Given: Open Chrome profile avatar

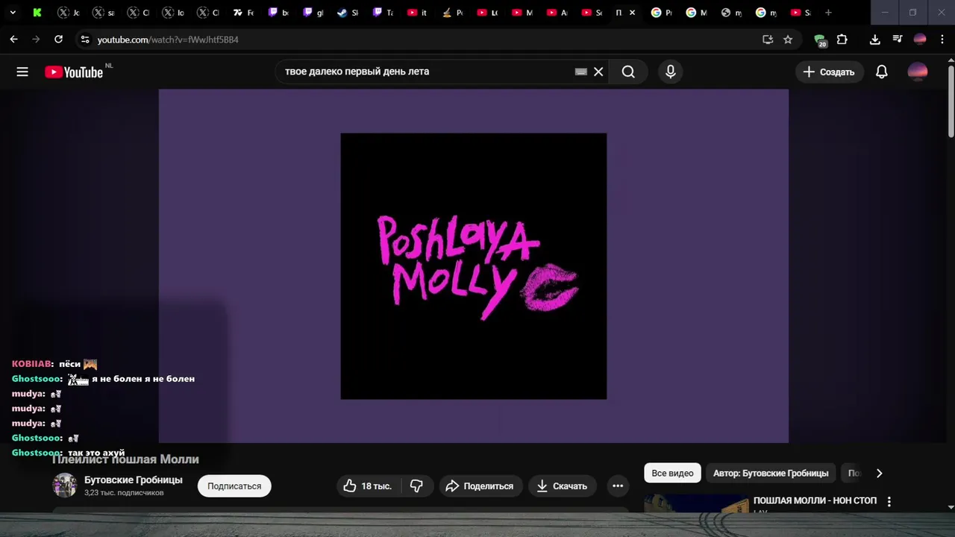Looking at the screenshot, I should pos(920,40).
